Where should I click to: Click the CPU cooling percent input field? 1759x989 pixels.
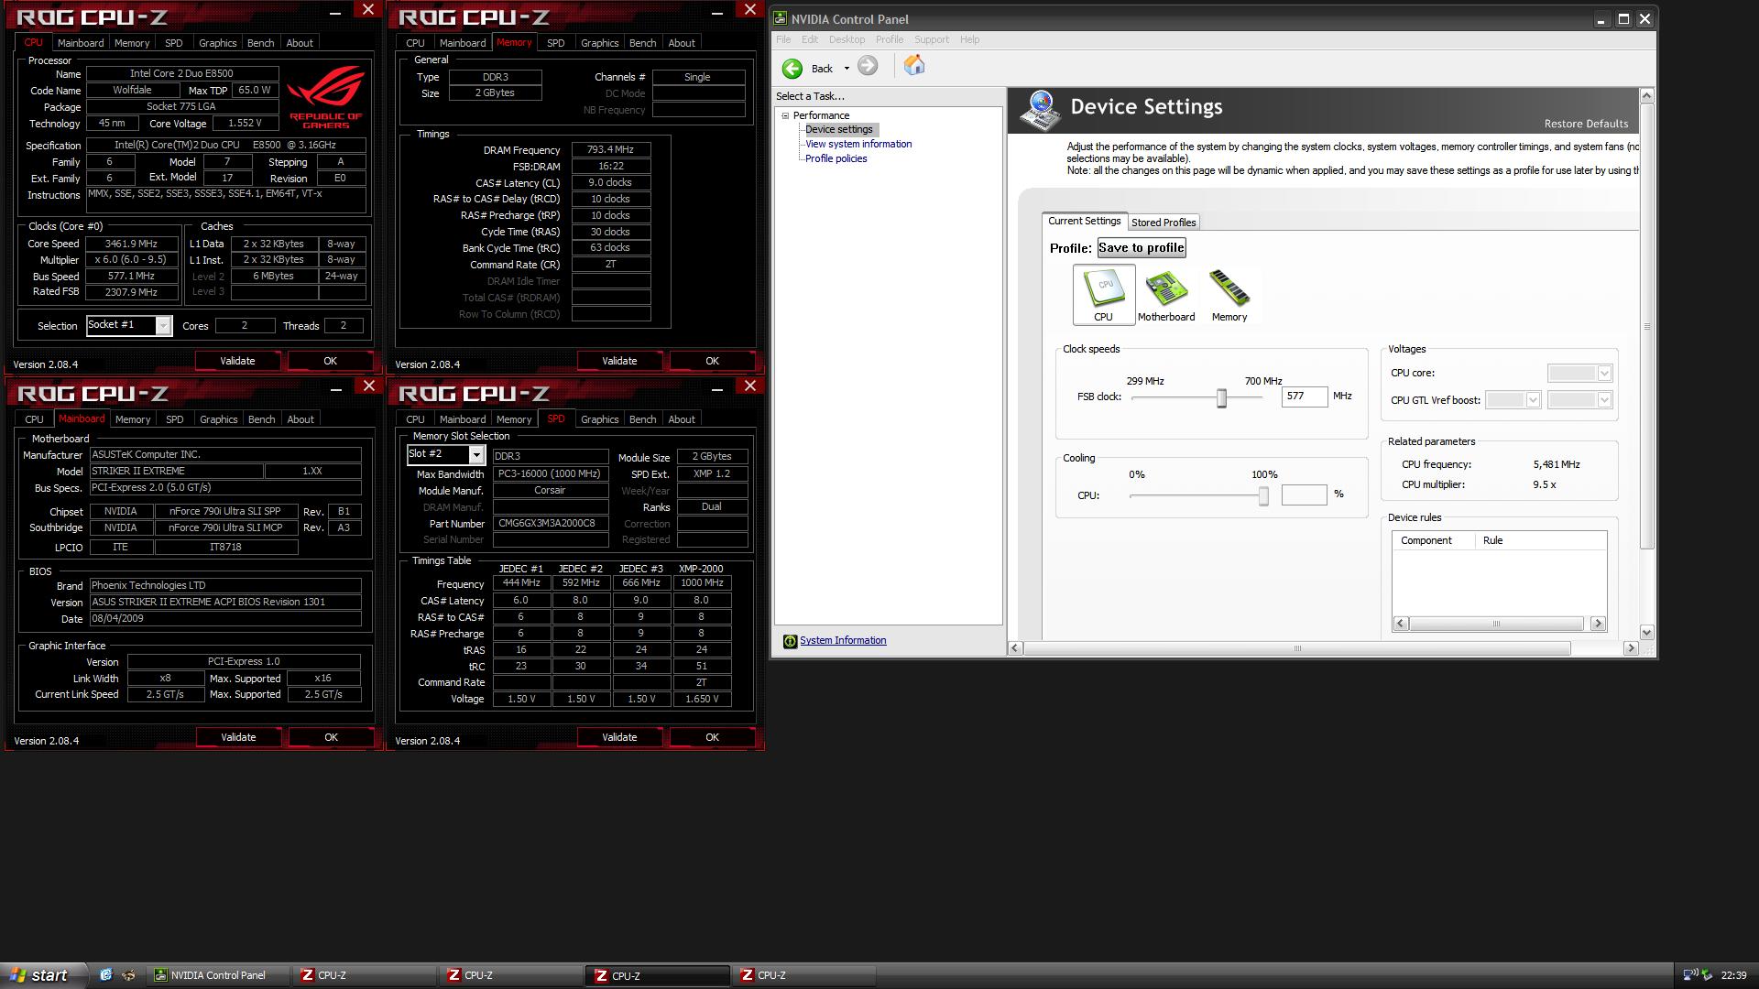(1305, 494)
